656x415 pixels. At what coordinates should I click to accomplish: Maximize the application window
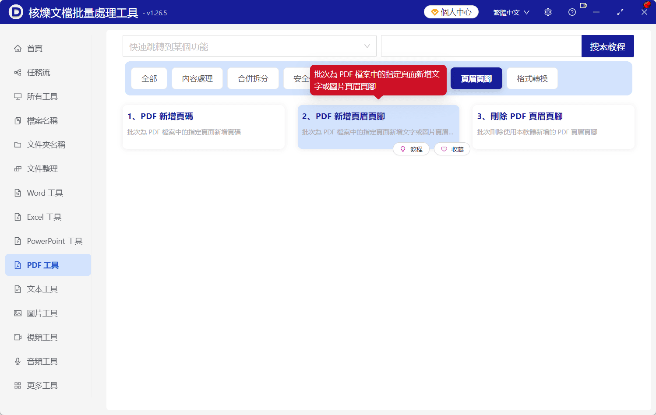[x=620, y=12]
